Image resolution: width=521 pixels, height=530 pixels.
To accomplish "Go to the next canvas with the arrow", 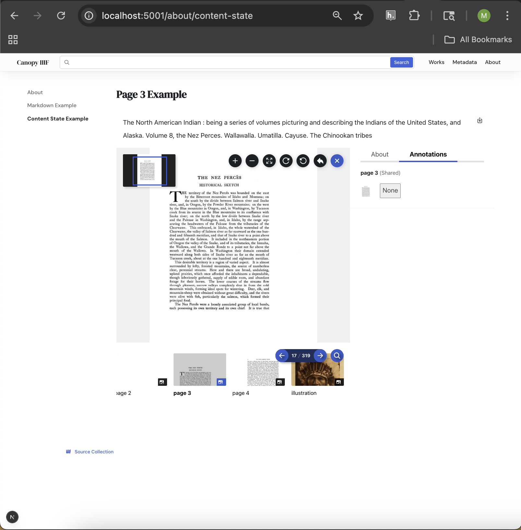I will click(320, 356).
